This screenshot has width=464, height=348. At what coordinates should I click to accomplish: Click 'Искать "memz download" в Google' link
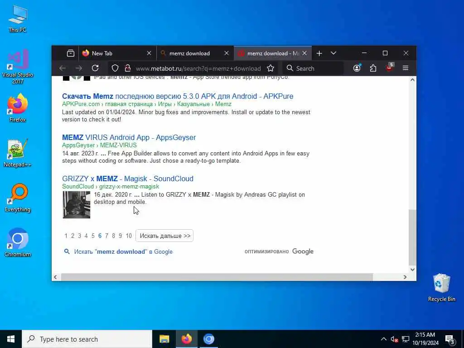coord(123,251)
